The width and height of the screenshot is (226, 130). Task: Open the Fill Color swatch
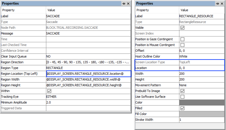(202, 114)
